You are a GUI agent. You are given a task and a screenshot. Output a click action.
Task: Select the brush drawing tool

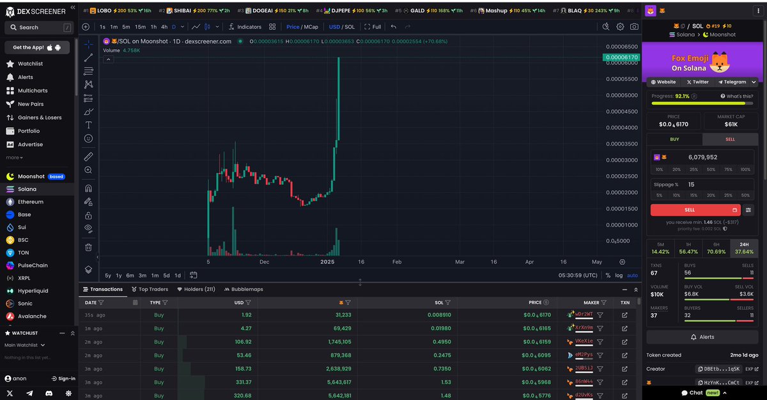tap(88, 111)
